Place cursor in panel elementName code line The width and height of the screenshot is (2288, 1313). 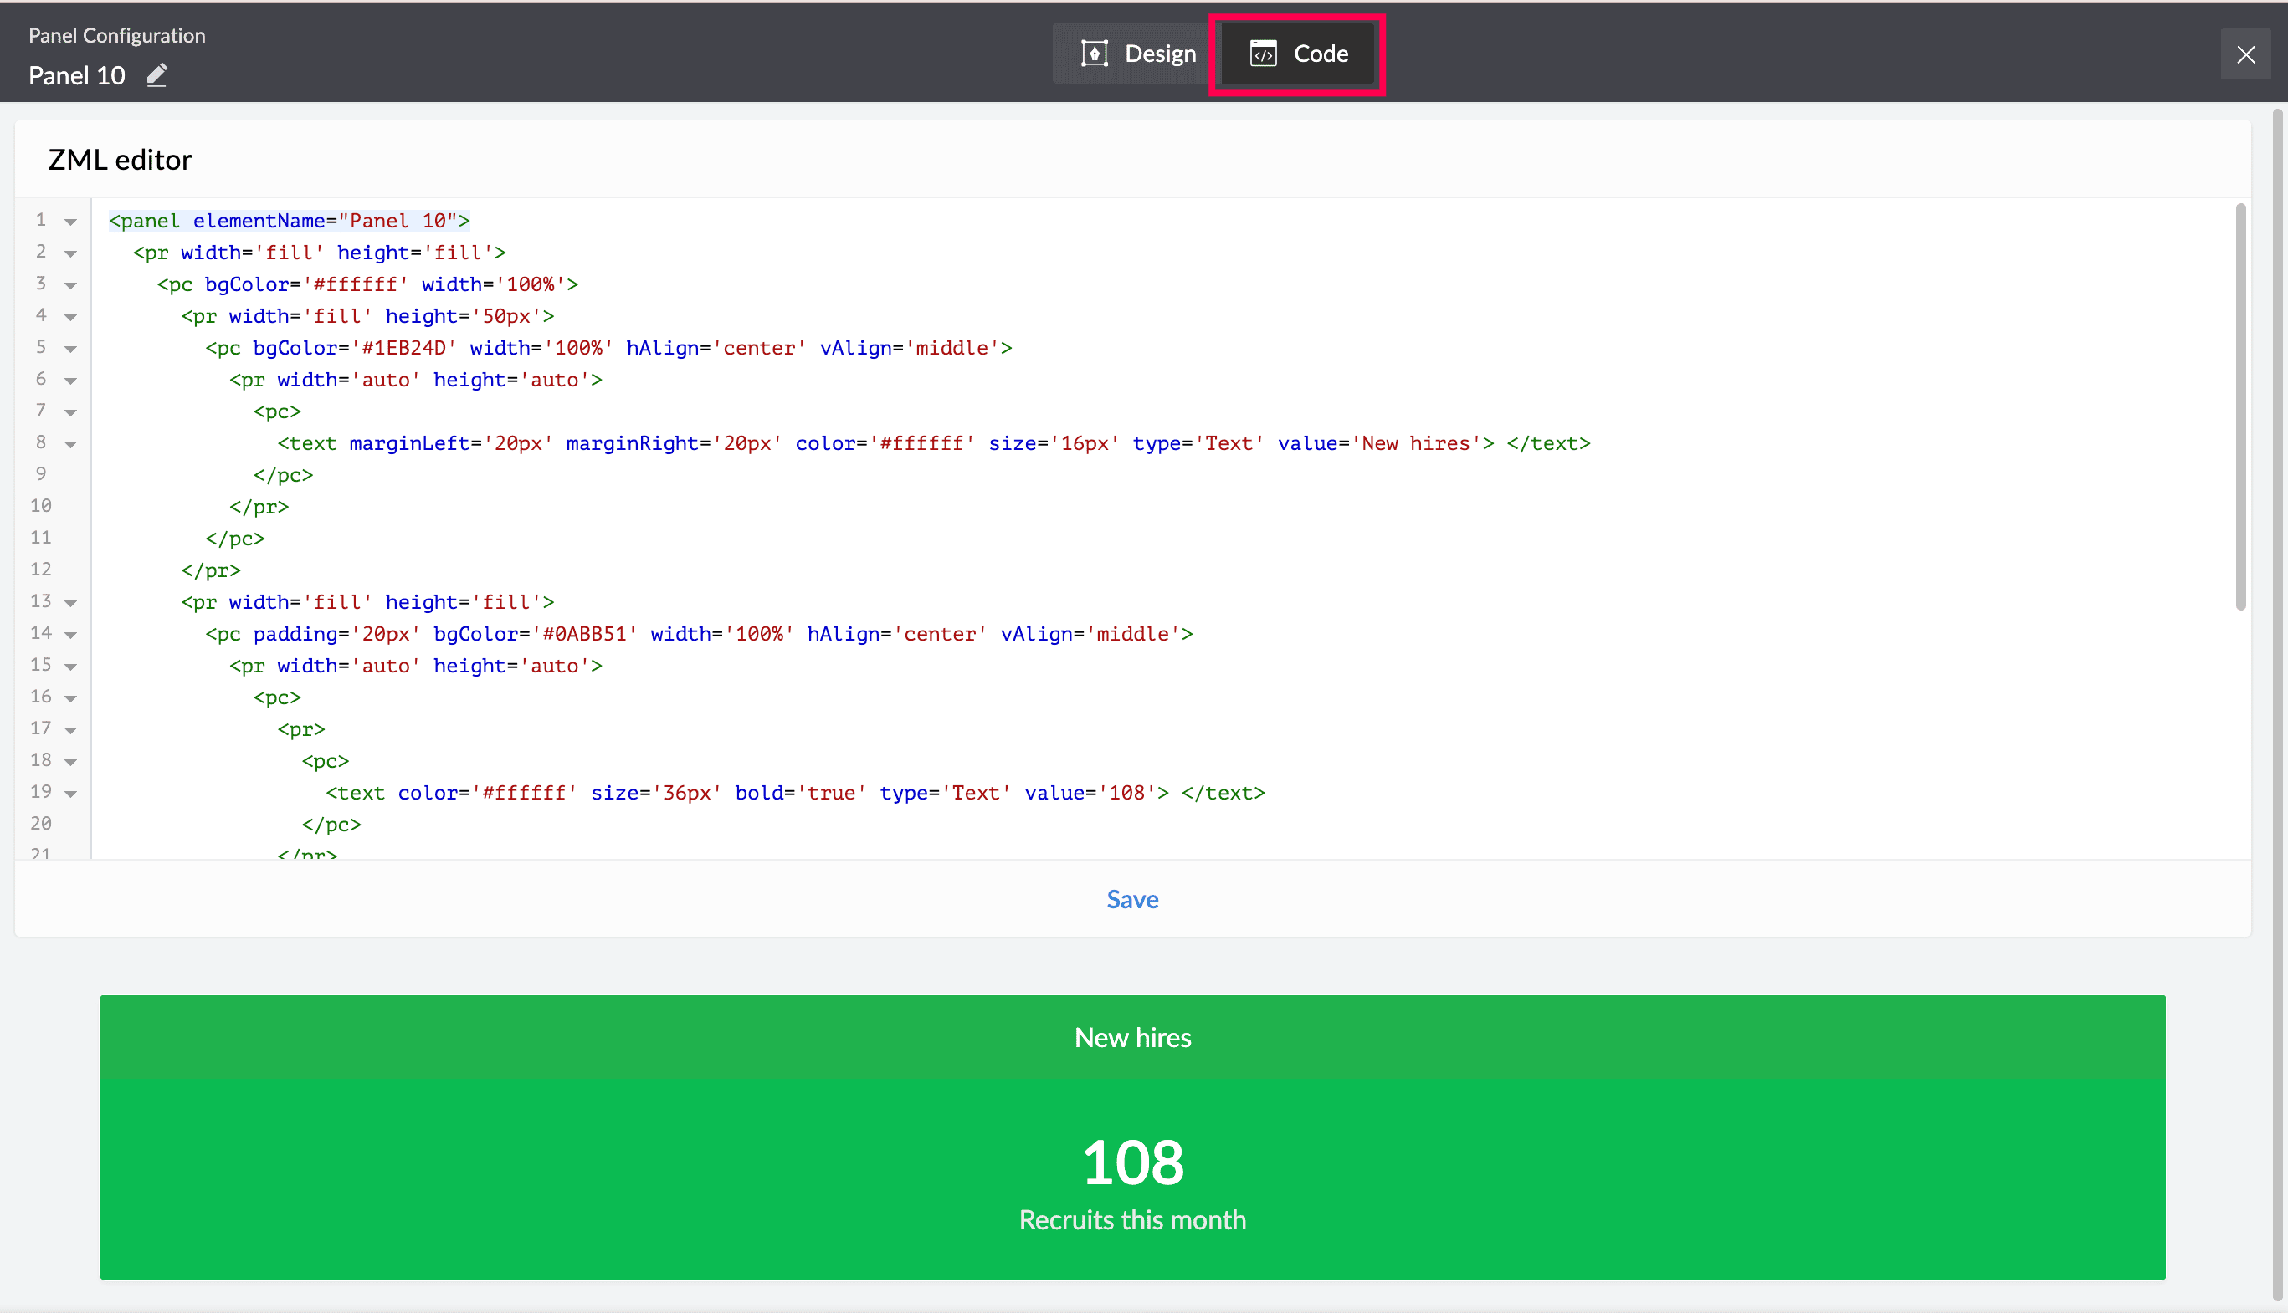[289, 221]
